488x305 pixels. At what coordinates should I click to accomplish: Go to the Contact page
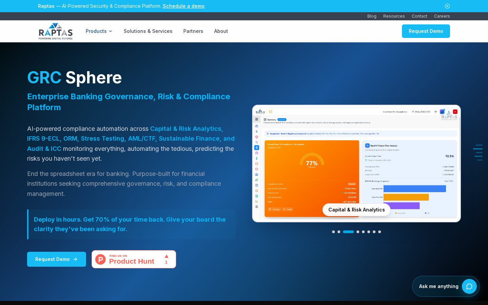point(419,16)
